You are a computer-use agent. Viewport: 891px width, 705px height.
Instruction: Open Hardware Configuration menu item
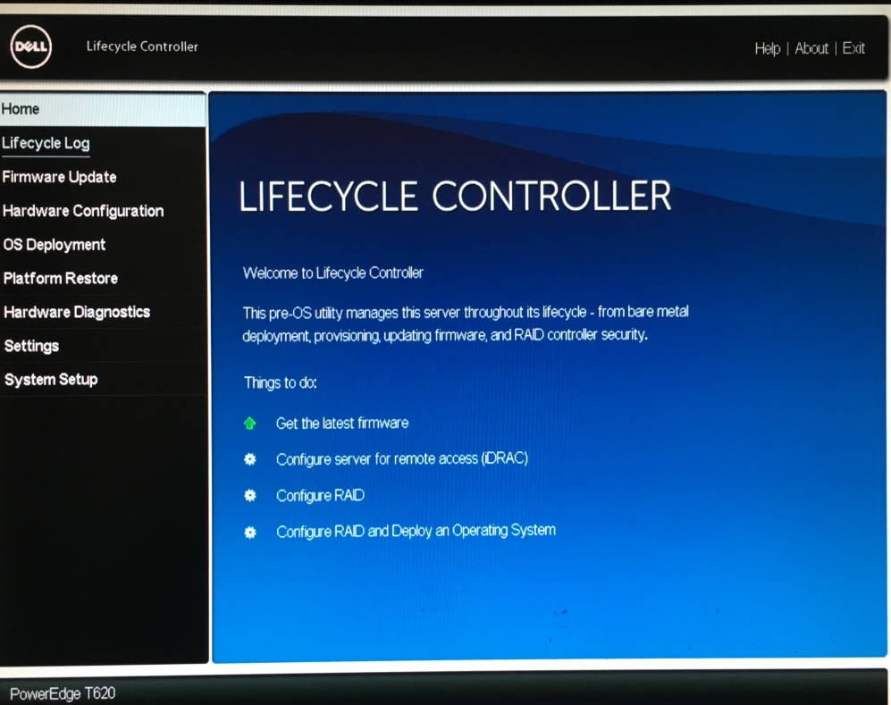83,211
